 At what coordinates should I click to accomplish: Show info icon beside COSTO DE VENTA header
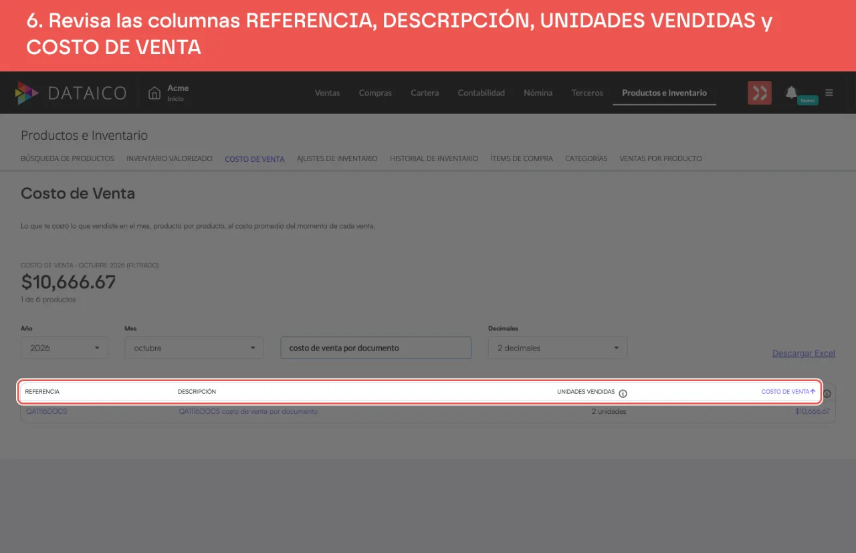coord(827,393)
